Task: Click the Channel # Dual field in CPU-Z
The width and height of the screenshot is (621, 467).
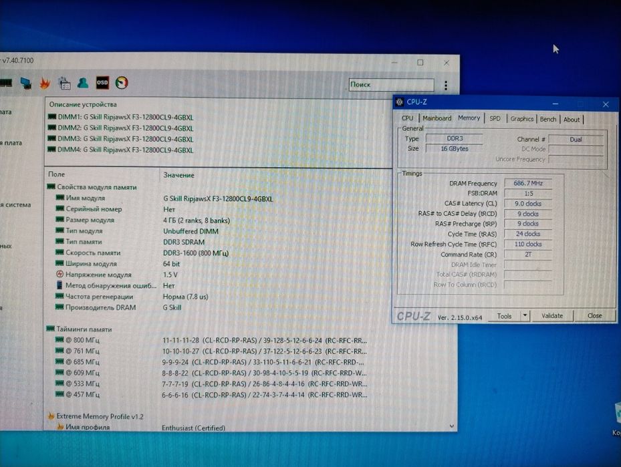Action: 576,140
